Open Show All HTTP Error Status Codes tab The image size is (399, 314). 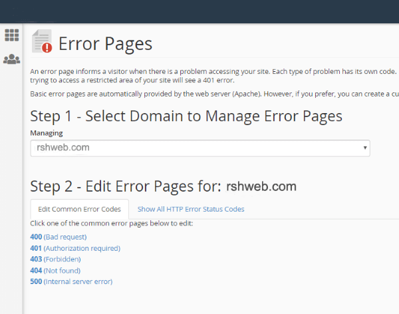point(191,209)
